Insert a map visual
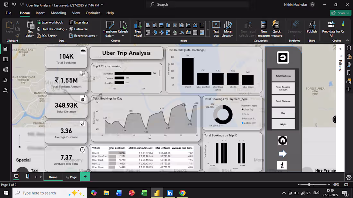This screenshot has height=198, width=353. [x=175, y=33]
